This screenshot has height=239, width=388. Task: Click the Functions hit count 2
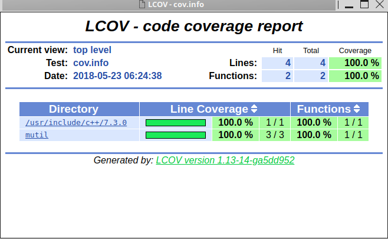(277, 76)
